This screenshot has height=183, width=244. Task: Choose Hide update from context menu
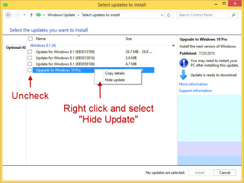click(115, 80)
